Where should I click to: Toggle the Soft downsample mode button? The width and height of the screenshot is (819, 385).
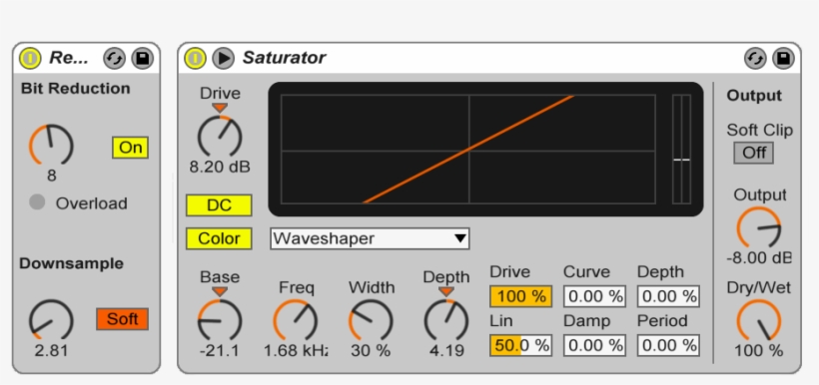122,319
